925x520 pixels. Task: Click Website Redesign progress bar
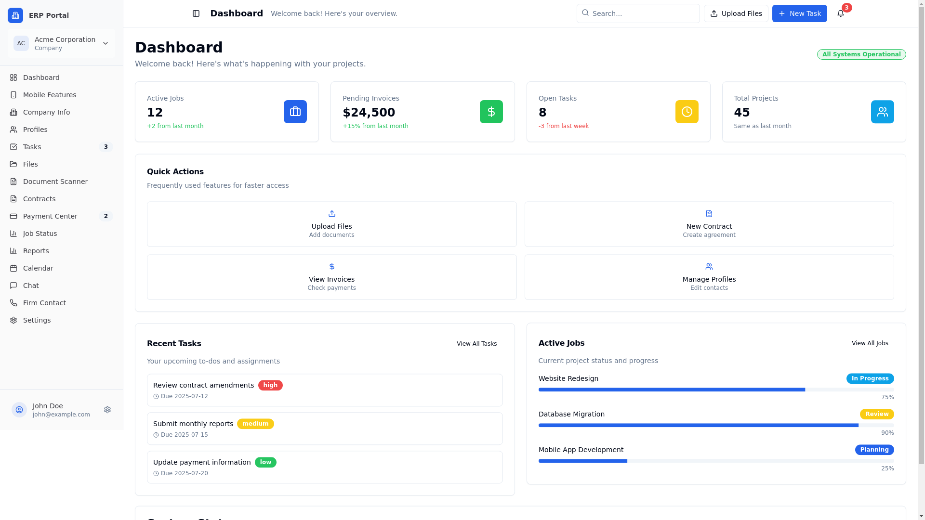point(716,390)
